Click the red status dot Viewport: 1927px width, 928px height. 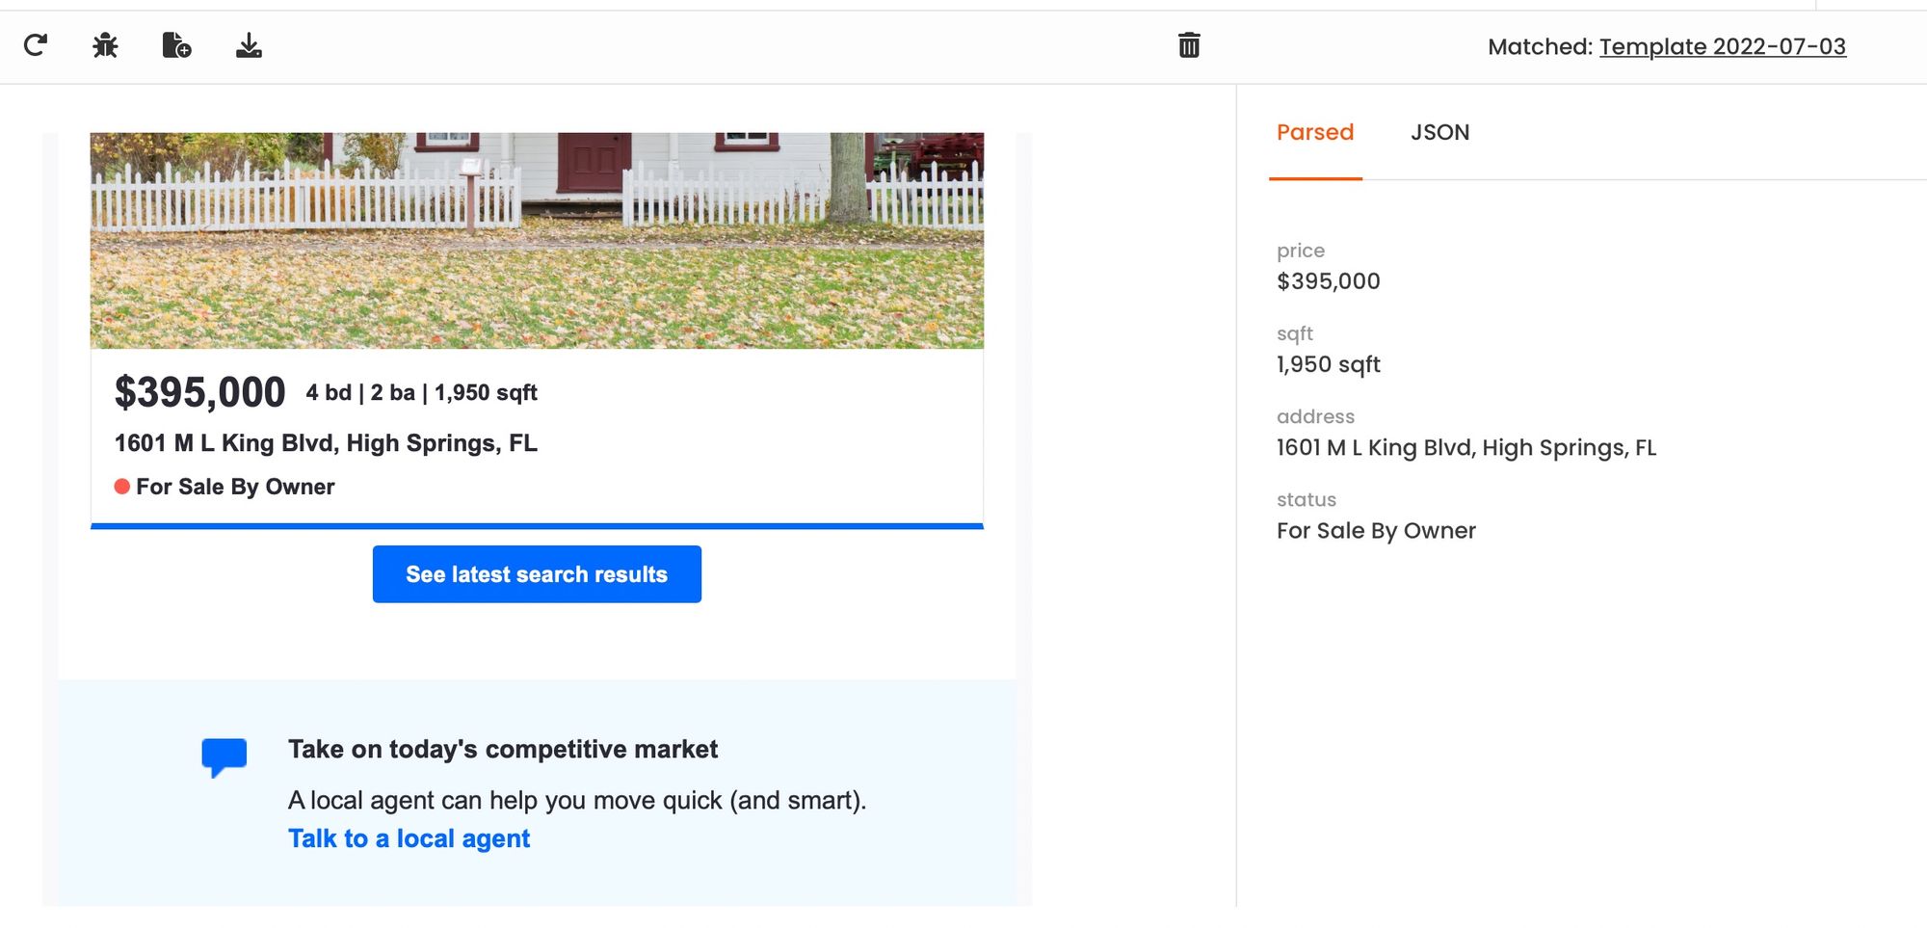[122, 487]
